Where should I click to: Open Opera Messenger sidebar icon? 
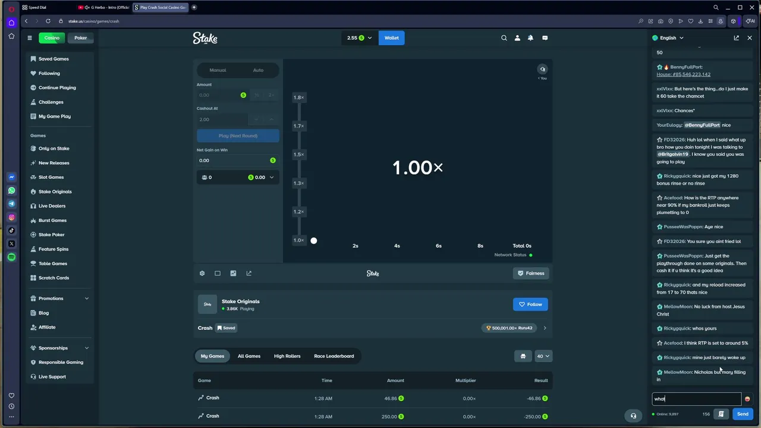[x=11, y=177]
